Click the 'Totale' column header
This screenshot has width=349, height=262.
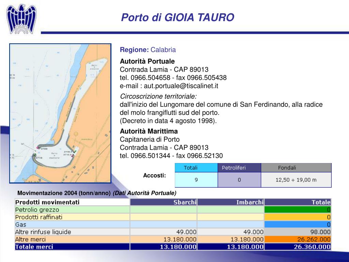(x=298, y=202)
